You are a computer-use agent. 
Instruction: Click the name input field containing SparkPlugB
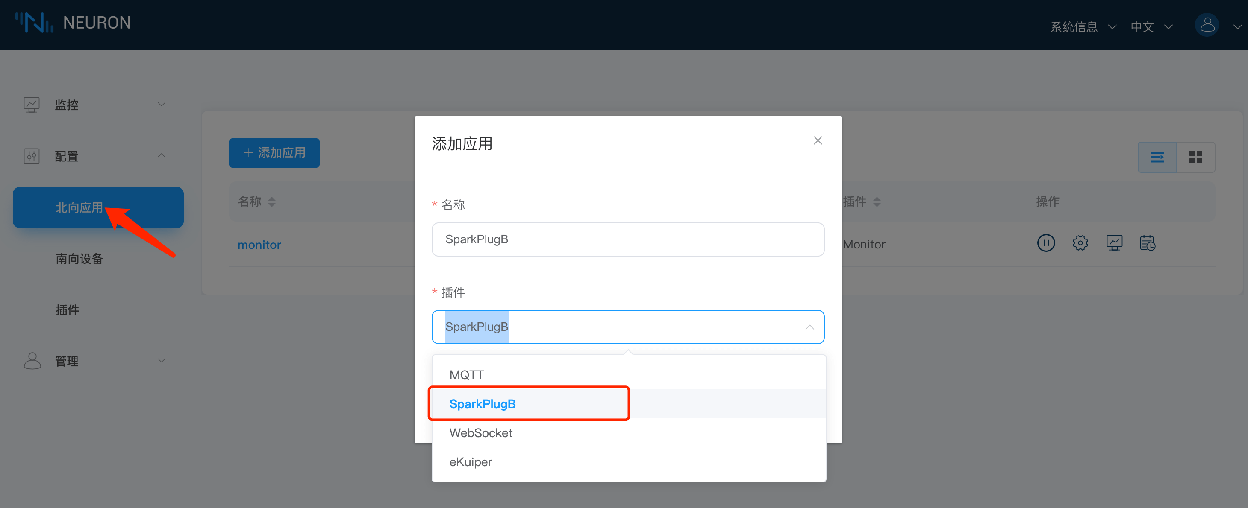coord(627,239)
